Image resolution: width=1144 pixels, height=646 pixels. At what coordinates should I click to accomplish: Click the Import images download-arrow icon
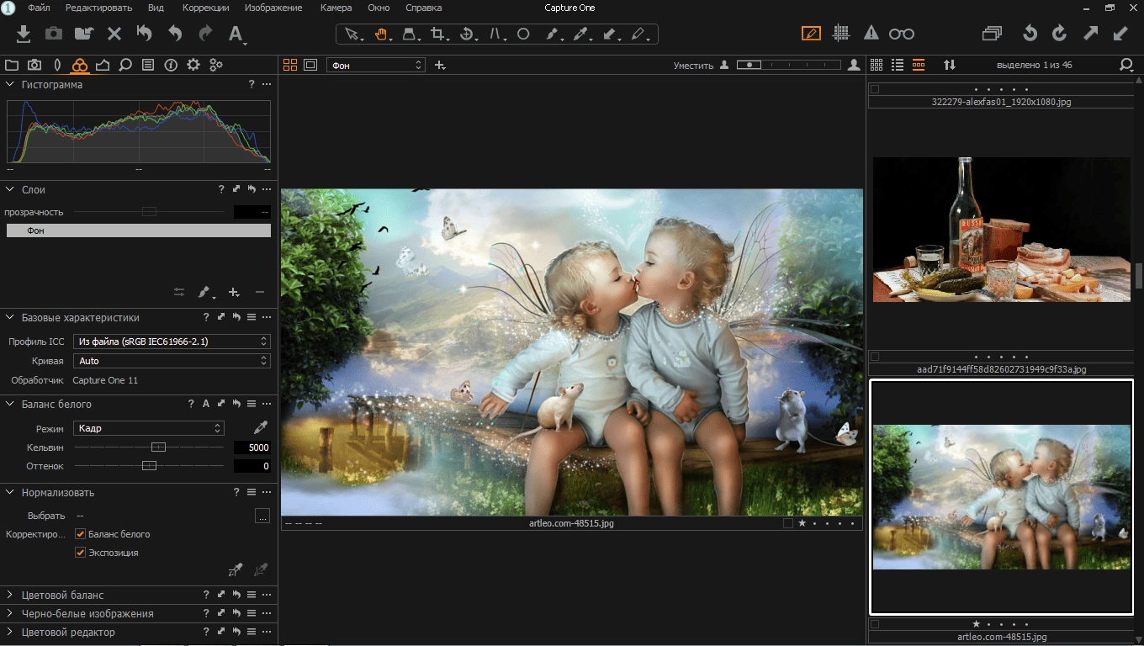pyautogui.click(x=24, y=34)
